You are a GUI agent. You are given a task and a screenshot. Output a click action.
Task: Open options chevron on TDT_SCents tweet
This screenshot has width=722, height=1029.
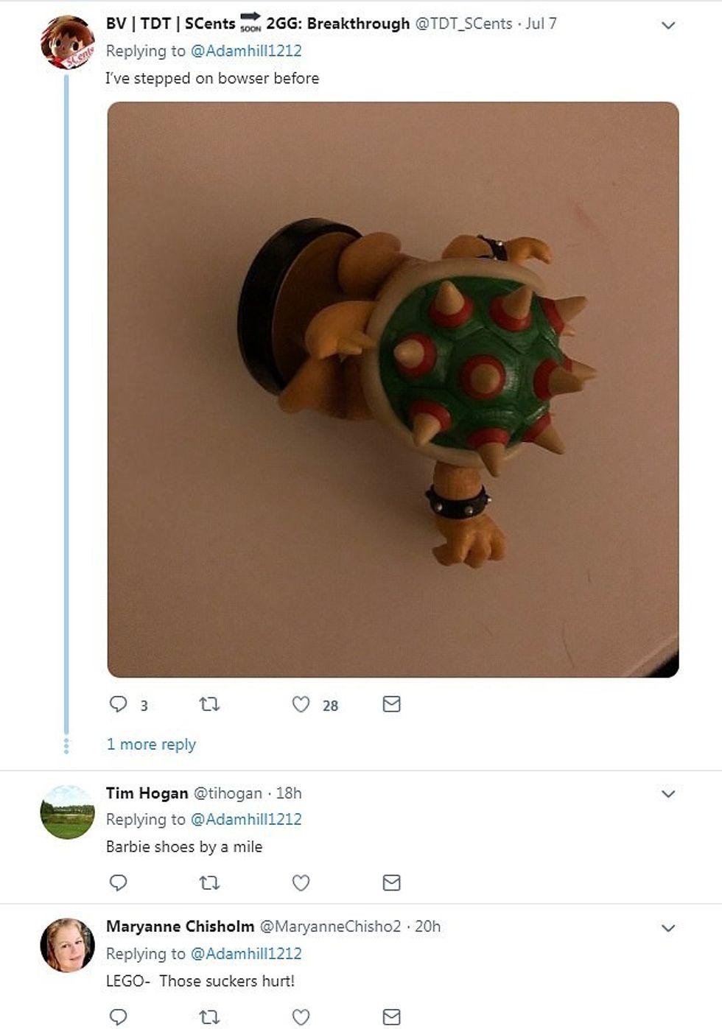pos(668,26)
